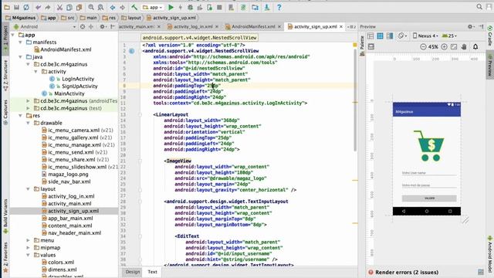The height and width of the screenshot is (278, 494).
Task: Show the Design surface view icon
Action: pyautogui.click(x=370, y=36)
